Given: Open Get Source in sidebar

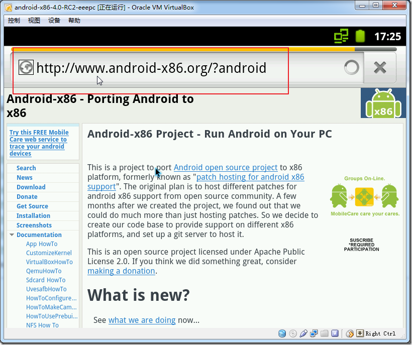Looking at the screenshot, I should tap(32, 206).
